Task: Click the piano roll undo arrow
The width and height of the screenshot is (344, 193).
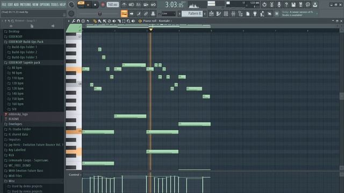Action: [x=88, y=21]
